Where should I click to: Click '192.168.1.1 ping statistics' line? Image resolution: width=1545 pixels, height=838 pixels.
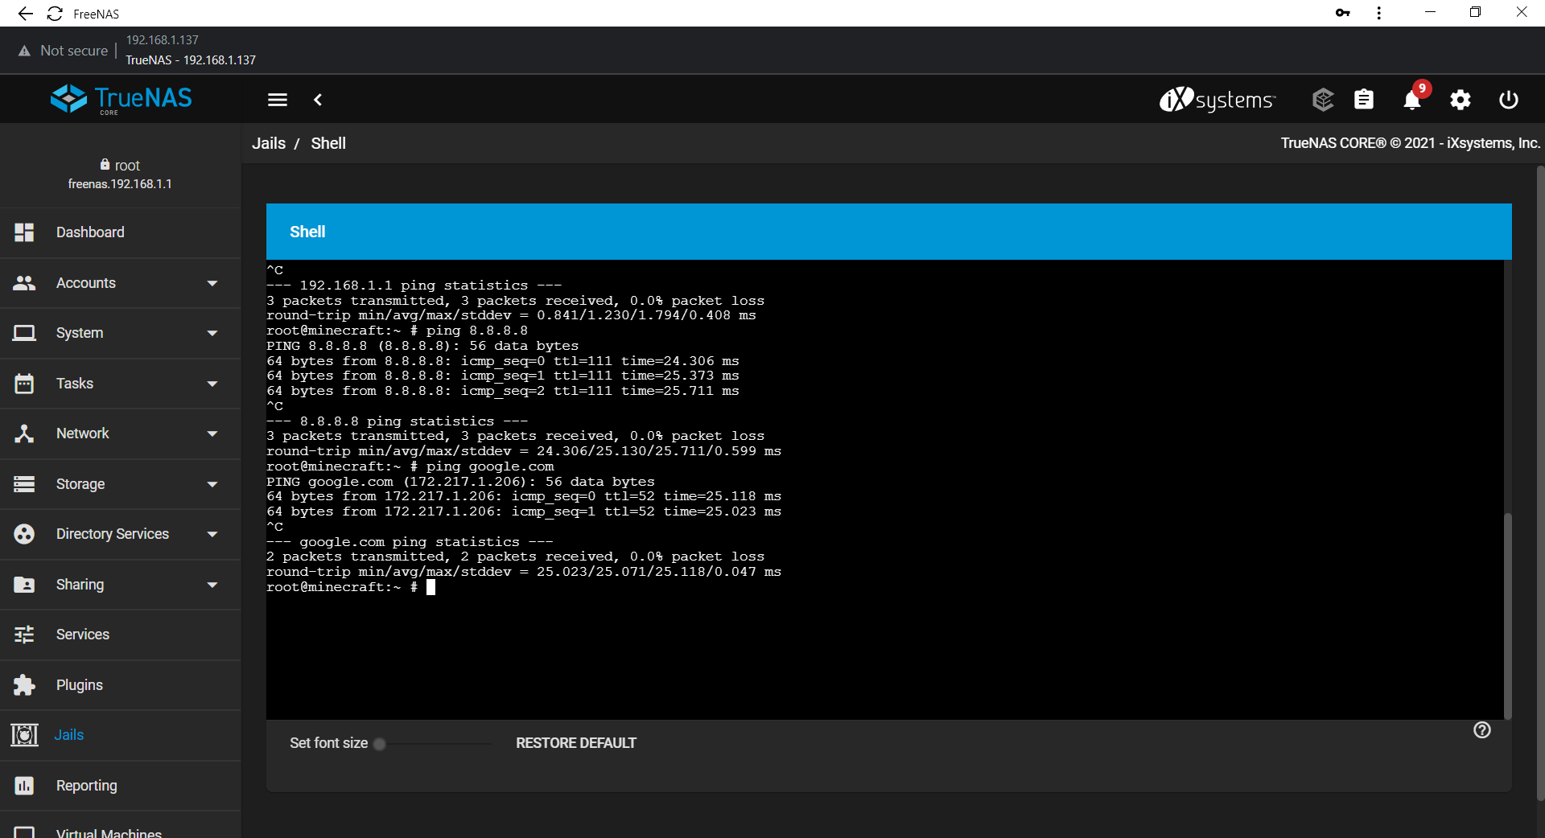(414, 285)
